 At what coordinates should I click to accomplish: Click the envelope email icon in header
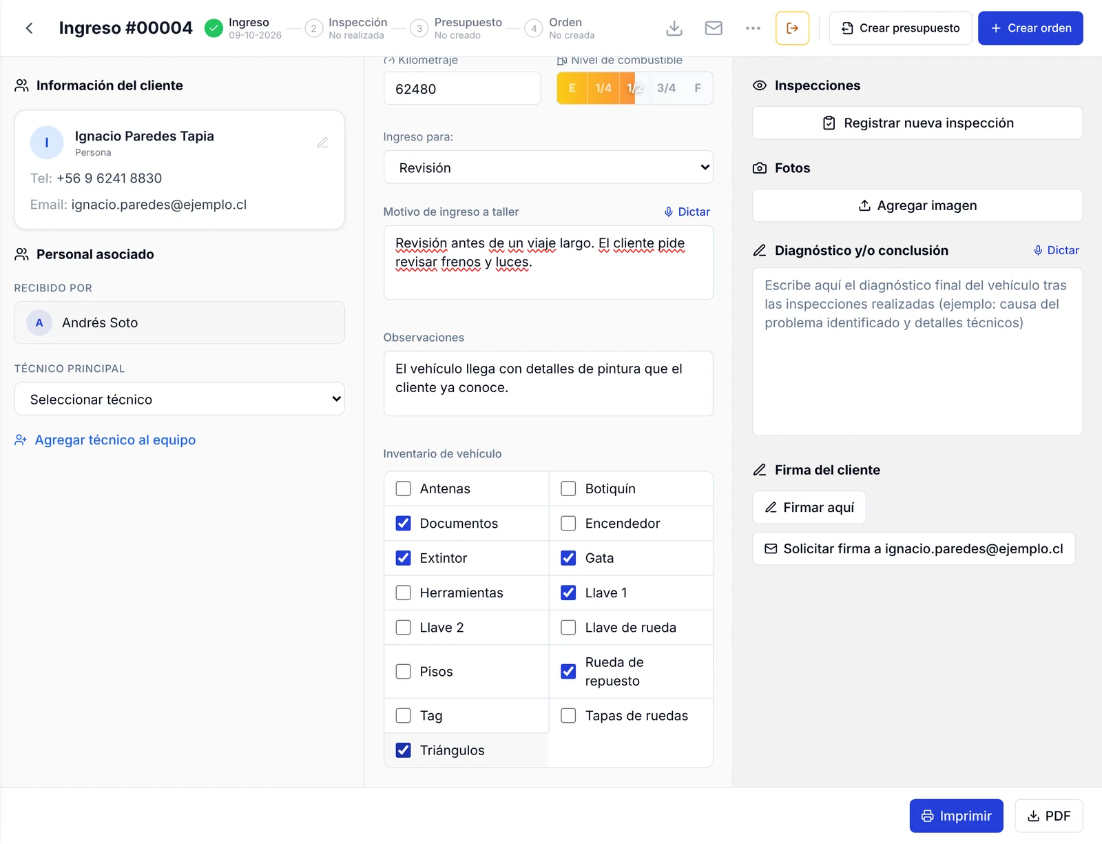pos(714,28)
